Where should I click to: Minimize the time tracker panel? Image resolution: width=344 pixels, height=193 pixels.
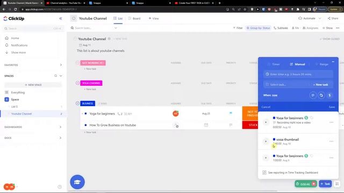(333, 62)
